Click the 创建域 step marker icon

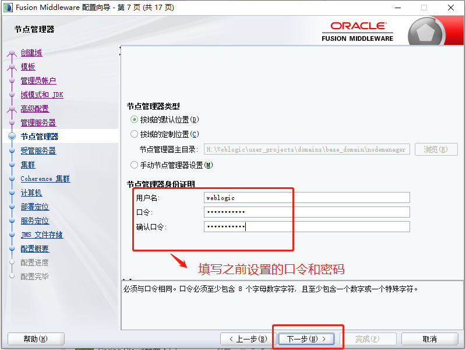12,53
